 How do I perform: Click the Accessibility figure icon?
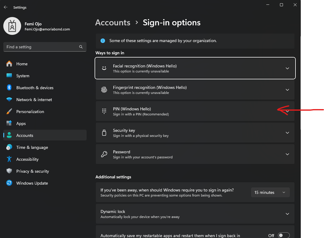[9, 159]
